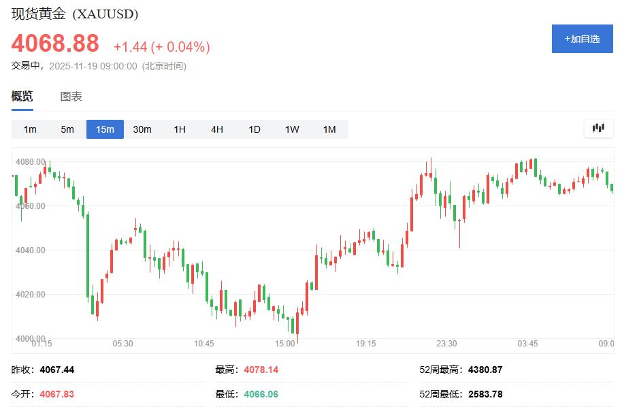The image size is (622, 407).
Task: Select the 4H timeframe
Action: coord(216,129)
